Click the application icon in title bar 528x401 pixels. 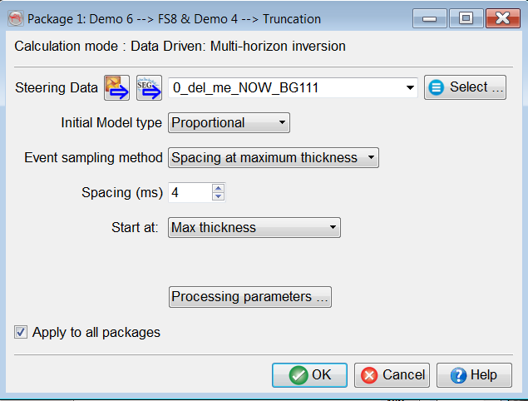point(15,18)
